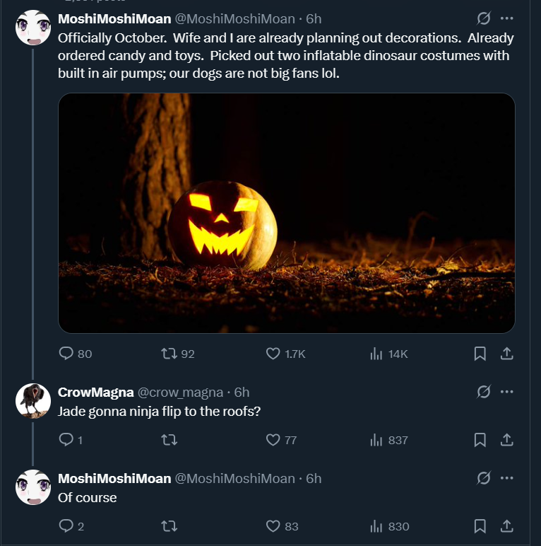View analytics of the 14K views post
This screenshot has width=541, height=546.
tap(376, 354)
